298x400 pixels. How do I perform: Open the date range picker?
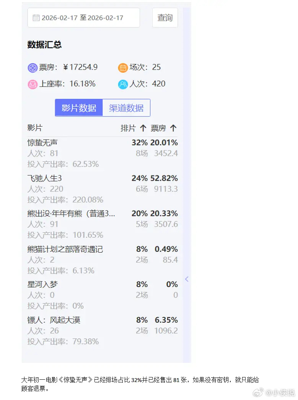click(83, 17)
